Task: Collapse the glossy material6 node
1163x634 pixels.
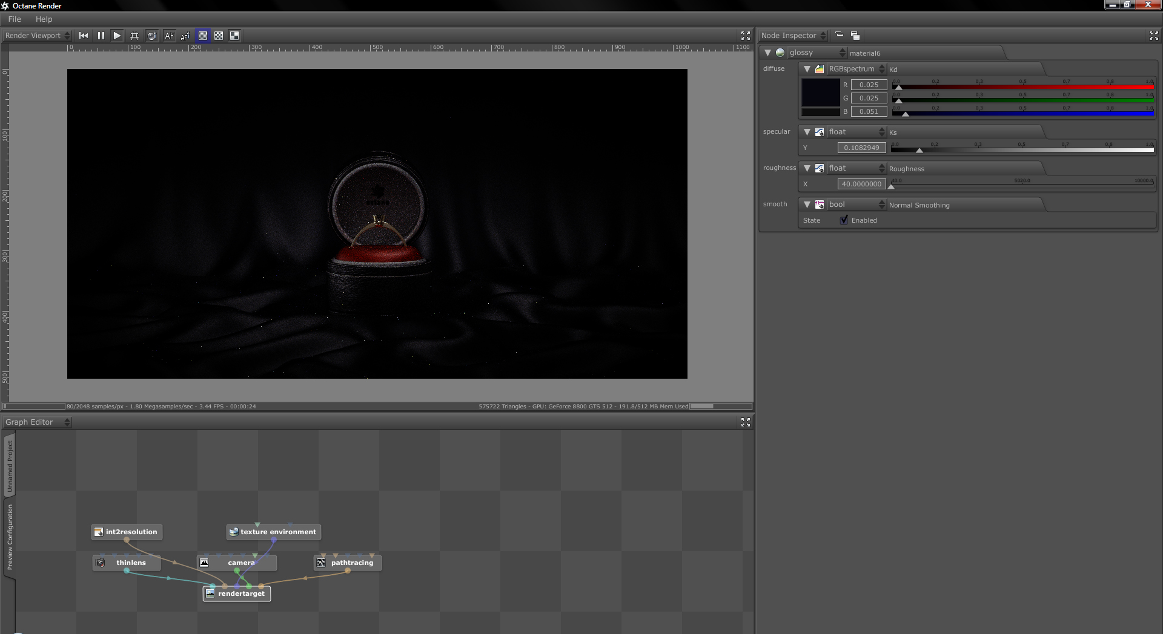Action: (767, 53)
